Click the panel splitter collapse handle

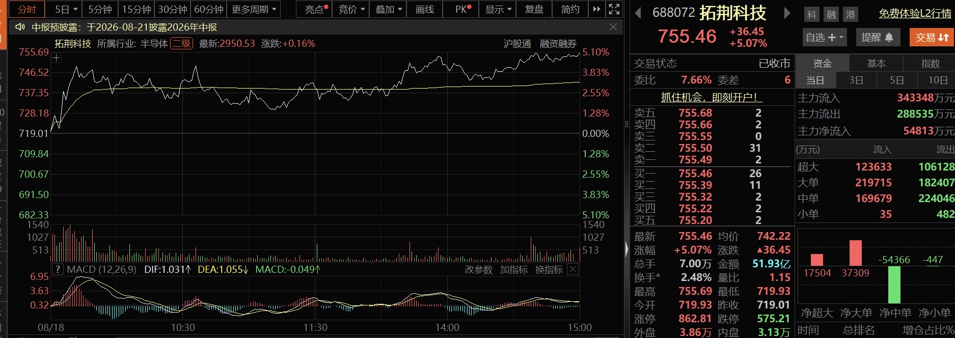pos(626,248)
